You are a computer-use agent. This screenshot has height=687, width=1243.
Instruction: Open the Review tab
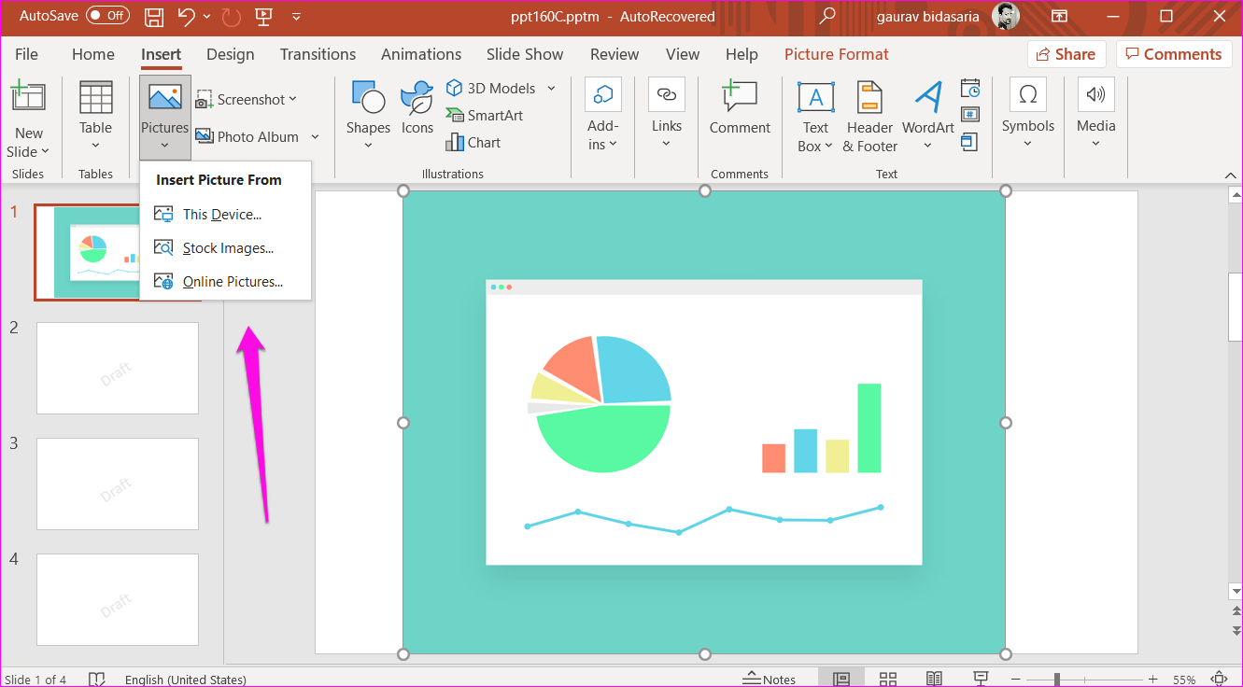(x=614, y=54)
